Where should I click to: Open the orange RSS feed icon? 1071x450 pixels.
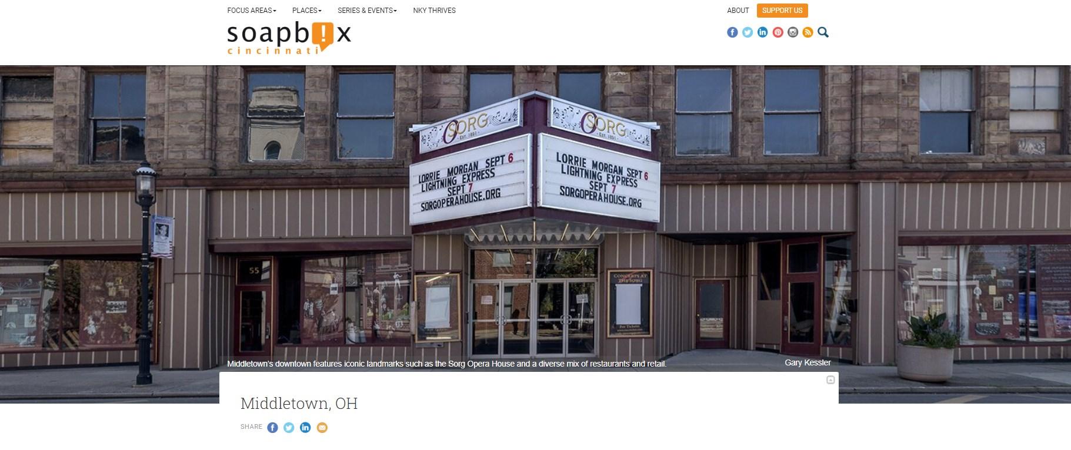[x=808, y=32]
